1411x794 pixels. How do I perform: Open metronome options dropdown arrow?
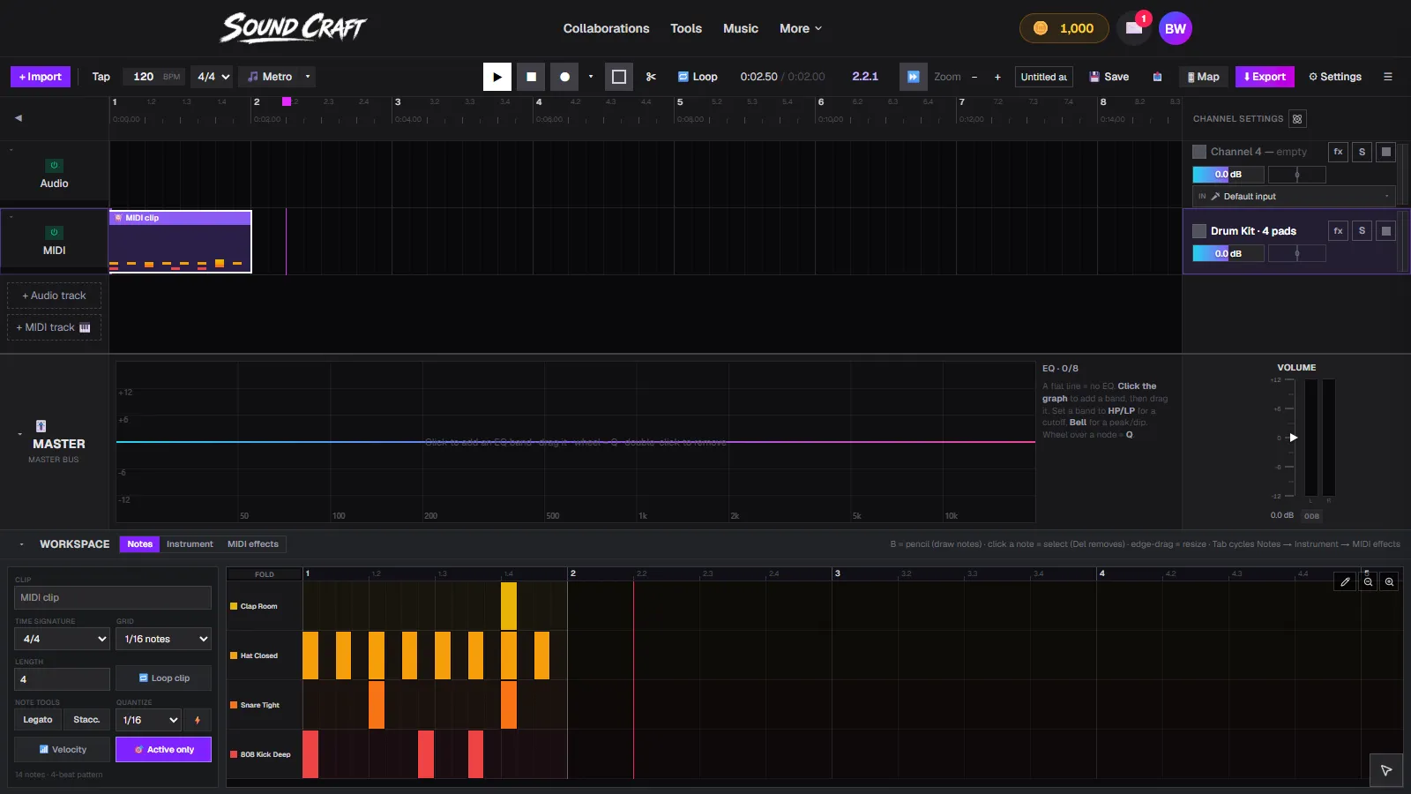point(308,77)
